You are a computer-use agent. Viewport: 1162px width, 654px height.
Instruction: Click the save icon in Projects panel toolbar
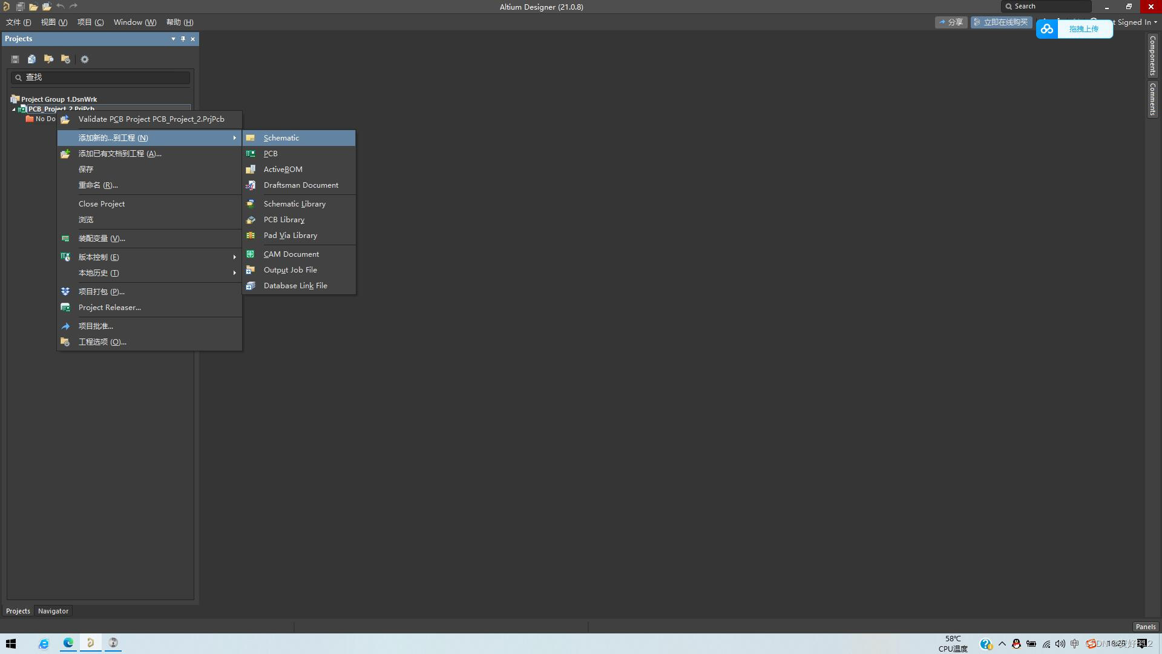pos(15,59)
